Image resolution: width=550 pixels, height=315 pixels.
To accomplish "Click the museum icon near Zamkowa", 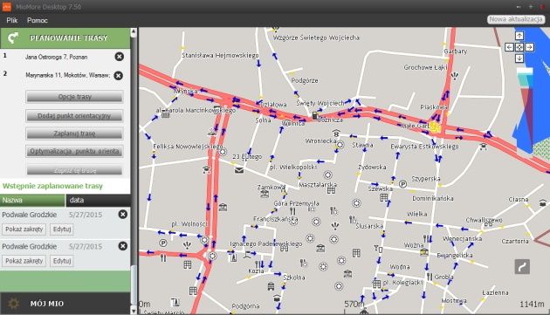I will pyautogui.click(x=265, y=194).
